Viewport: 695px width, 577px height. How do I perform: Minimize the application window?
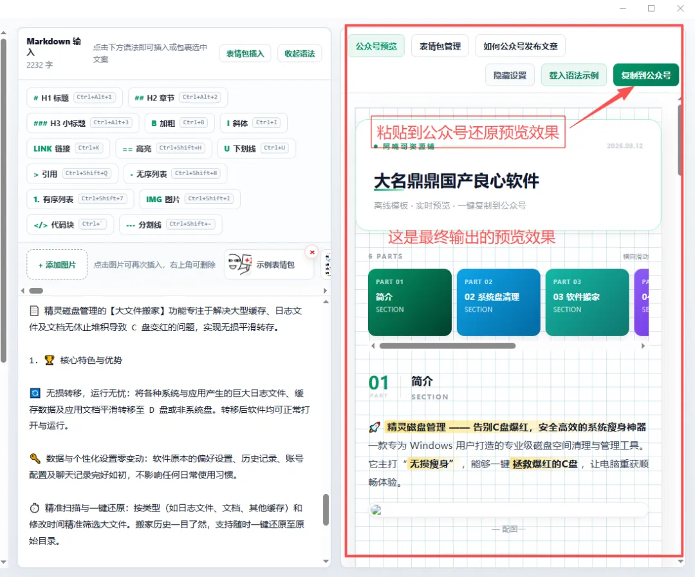pyautogui.click(x=623, y=8)
